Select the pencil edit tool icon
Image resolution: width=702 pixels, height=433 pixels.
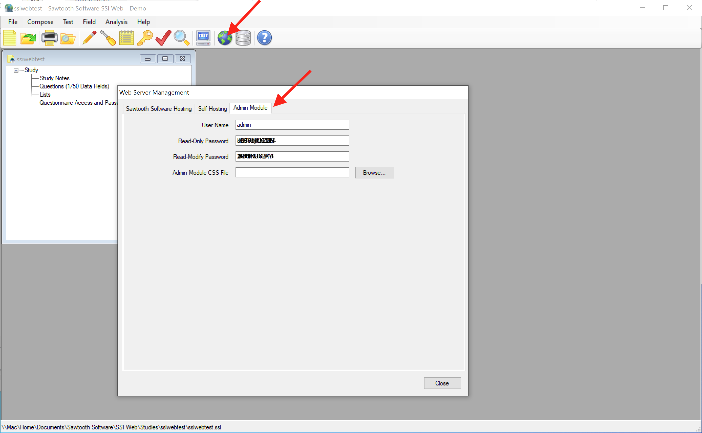[89, 38]
